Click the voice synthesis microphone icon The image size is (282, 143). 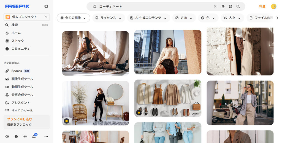pos(7,95)
